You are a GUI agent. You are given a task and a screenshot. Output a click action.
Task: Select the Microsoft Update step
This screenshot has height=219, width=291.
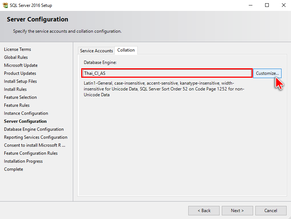(x=21, y=65)
